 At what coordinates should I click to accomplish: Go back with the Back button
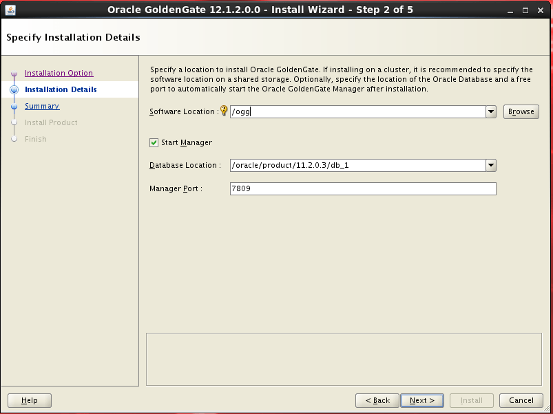pyautogui.click(x=377, y=400)
